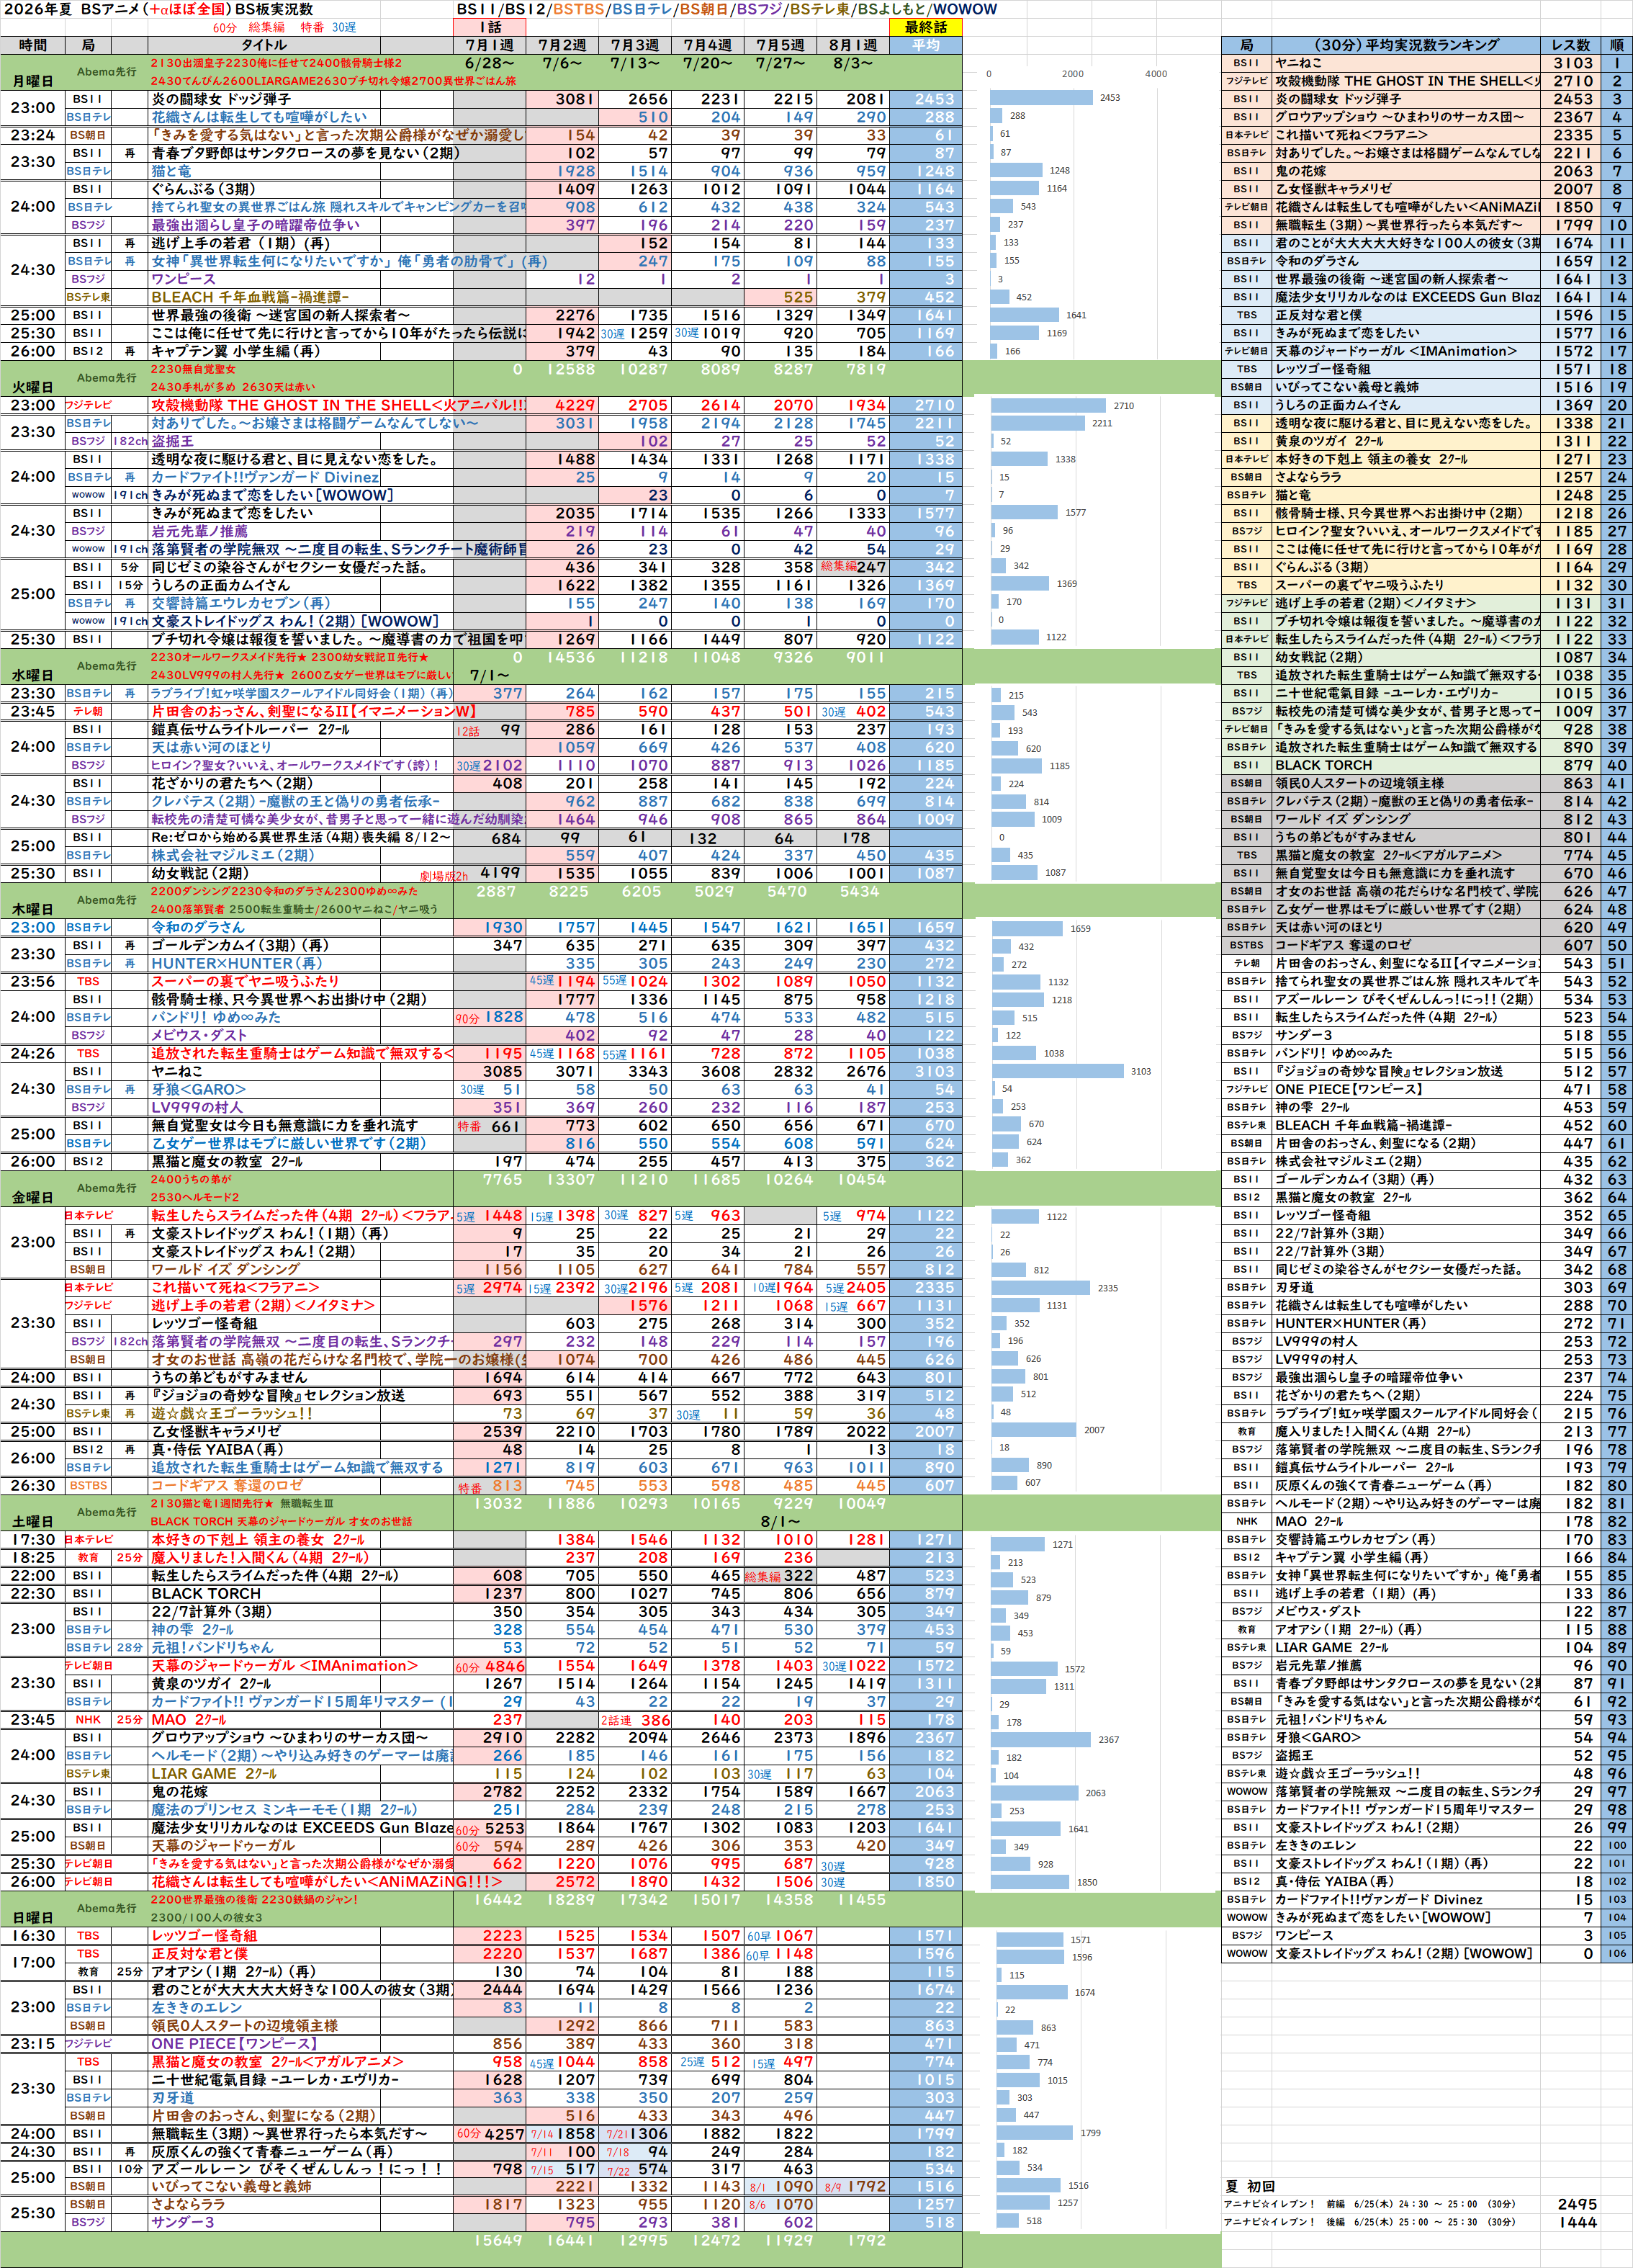Image resolution: width=1633 pixels, height=2268 pixels.
Task: Click サンダー3 title in Sunday schedule
Action: (x=183, y=2221)
